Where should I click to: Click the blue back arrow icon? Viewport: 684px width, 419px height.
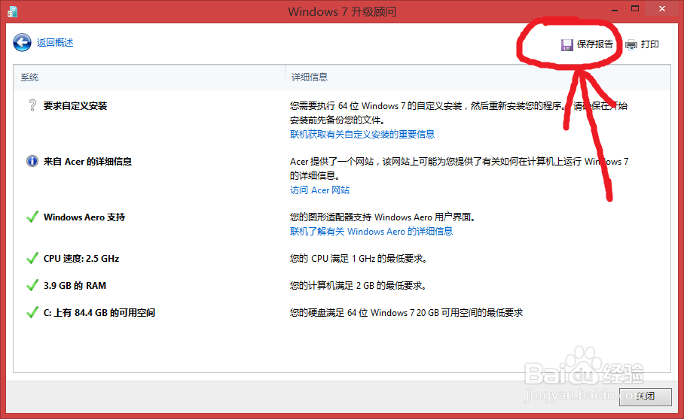click(x=22, y=43)
